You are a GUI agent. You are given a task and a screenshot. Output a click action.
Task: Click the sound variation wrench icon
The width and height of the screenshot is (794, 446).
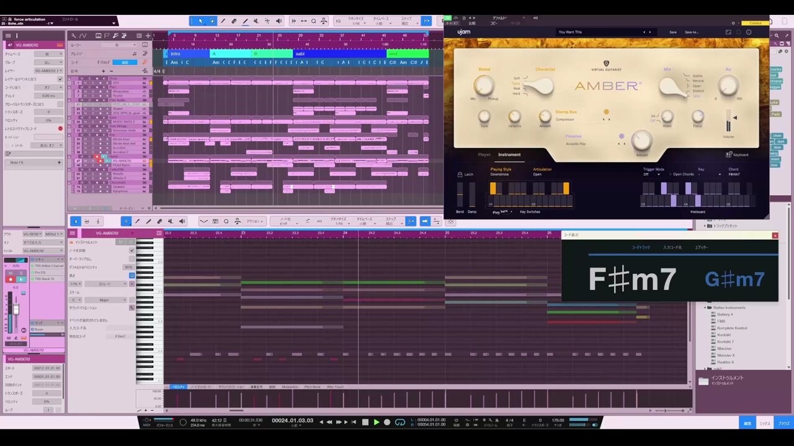click(x=132, y=308)
